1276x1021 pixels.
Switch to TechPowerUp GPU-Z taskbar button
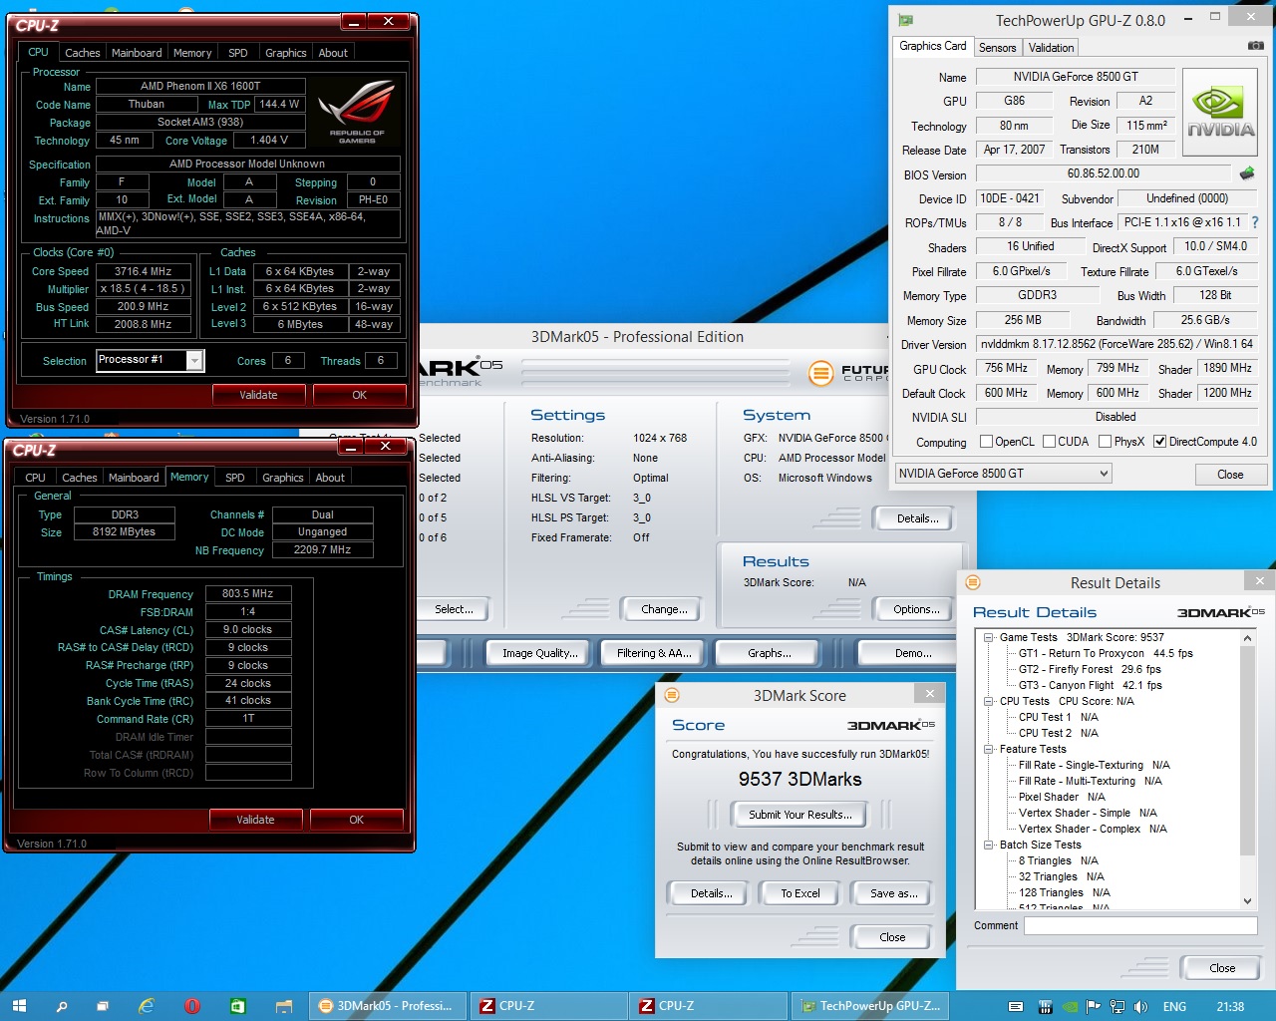869,1006
